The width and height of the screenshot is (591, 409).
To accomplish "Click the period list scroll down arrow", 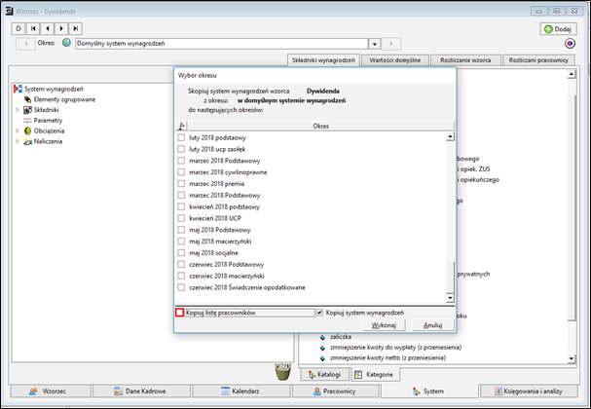I will tap(450, 298).
